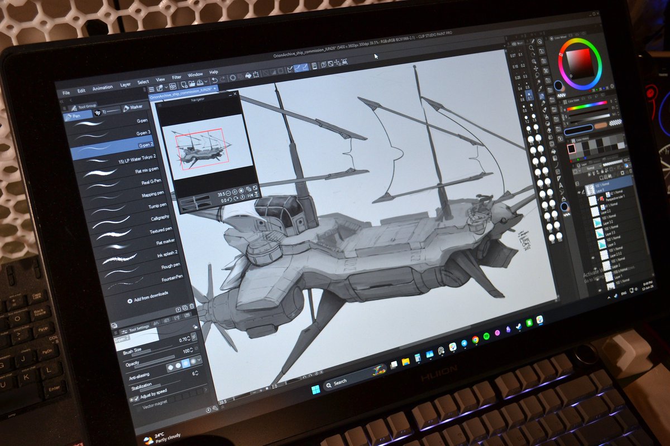The height and width of the screenshot is (446, 670).
Task: Close the Navigator floating panel
Action: pyautogui.click(x=235, y=94)
